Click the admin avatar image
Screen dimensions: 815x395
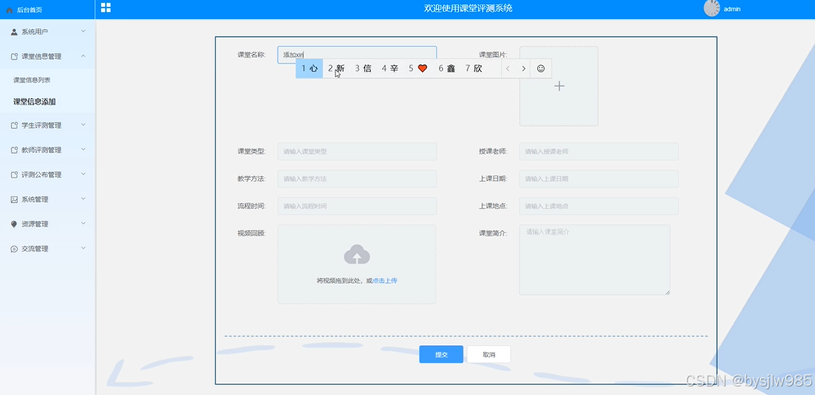coord(711,9)
